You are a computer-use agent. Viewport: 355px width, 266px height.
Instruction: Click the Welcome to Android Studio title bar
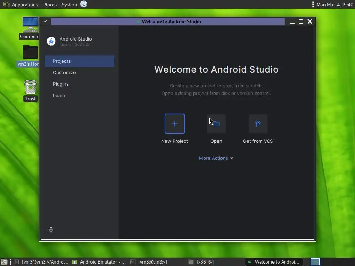pos(167,21)
